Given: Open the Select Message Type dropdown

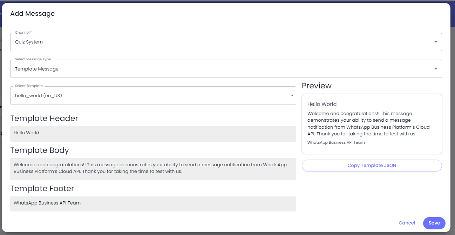Looking at the screenshot, I should click(x=226, y=69).
